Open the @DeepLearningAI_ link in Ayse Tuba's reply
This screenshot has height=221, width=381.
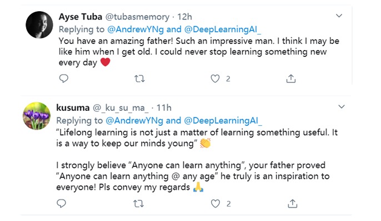click(223, 30)
